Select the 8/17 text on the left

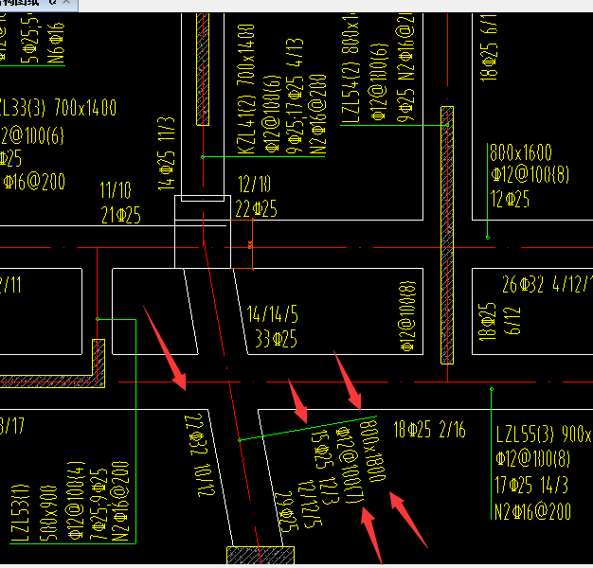(x=12, y=426)
